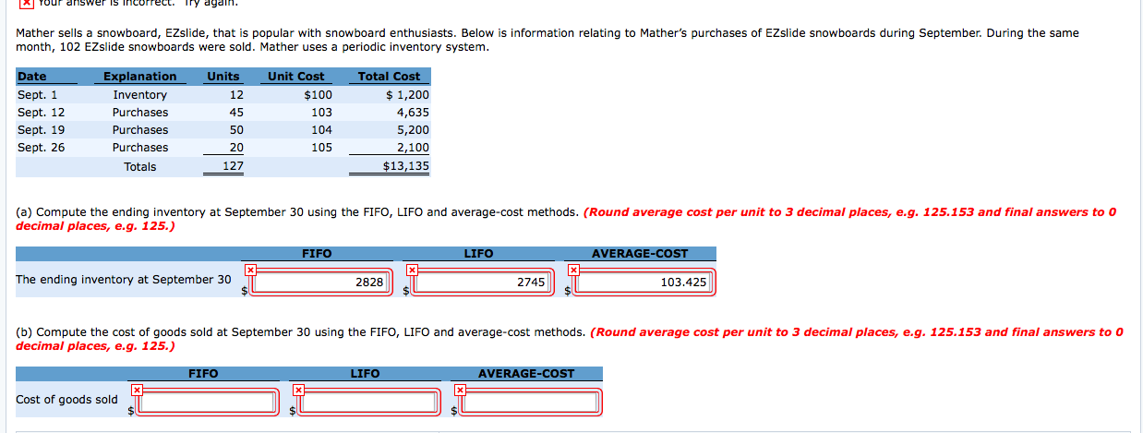Select the 'Sept. 19' date cell
Viewport: 1143px width, 433px height.
coord(42,130)
